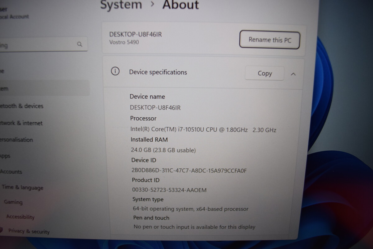Select the Processor label

[143, 118]
